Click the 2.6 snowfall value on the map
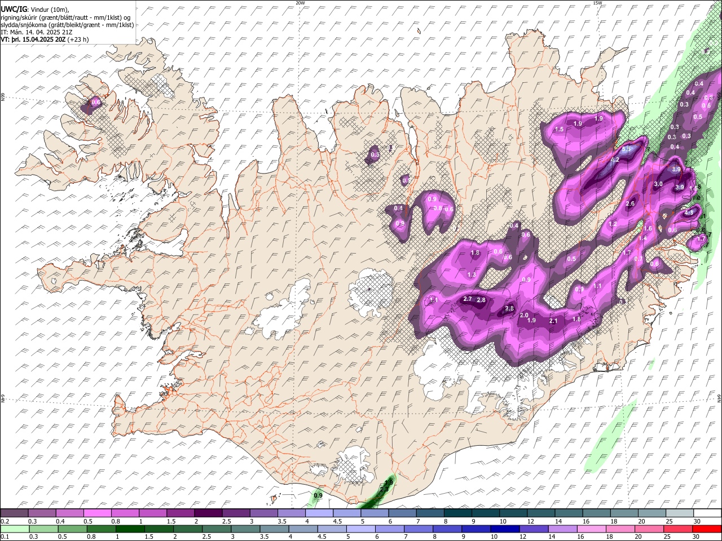The image size is (722, 541). tap(630, 204)
